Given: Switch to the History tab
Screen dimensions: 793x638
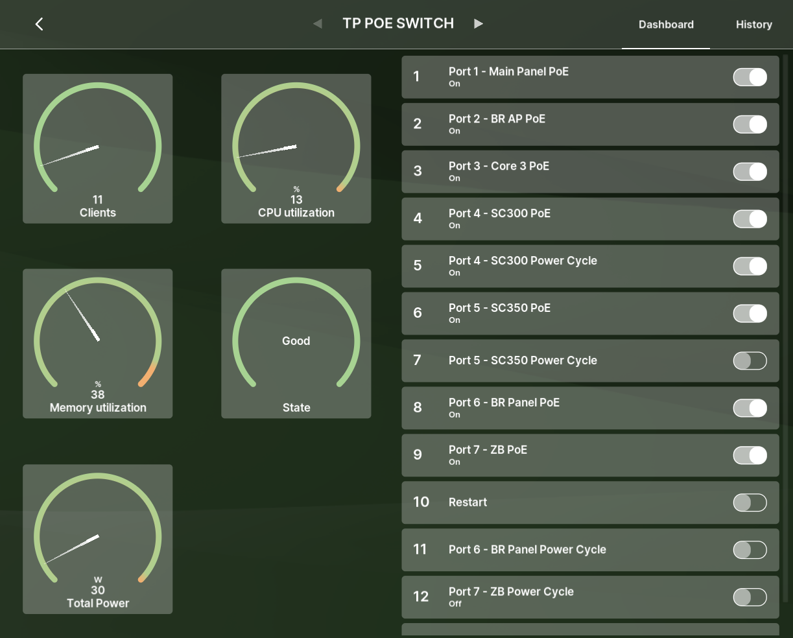Looking at the screenshot, I should pyautogui.click(x=753, y=25).
